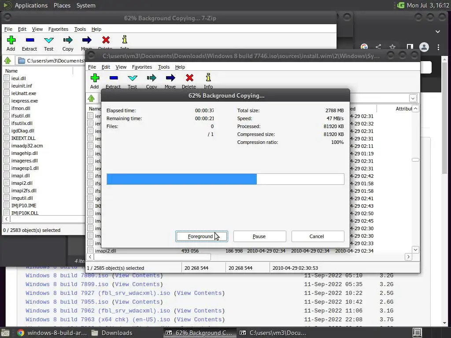View Contents of build 7899.iso

137,284
